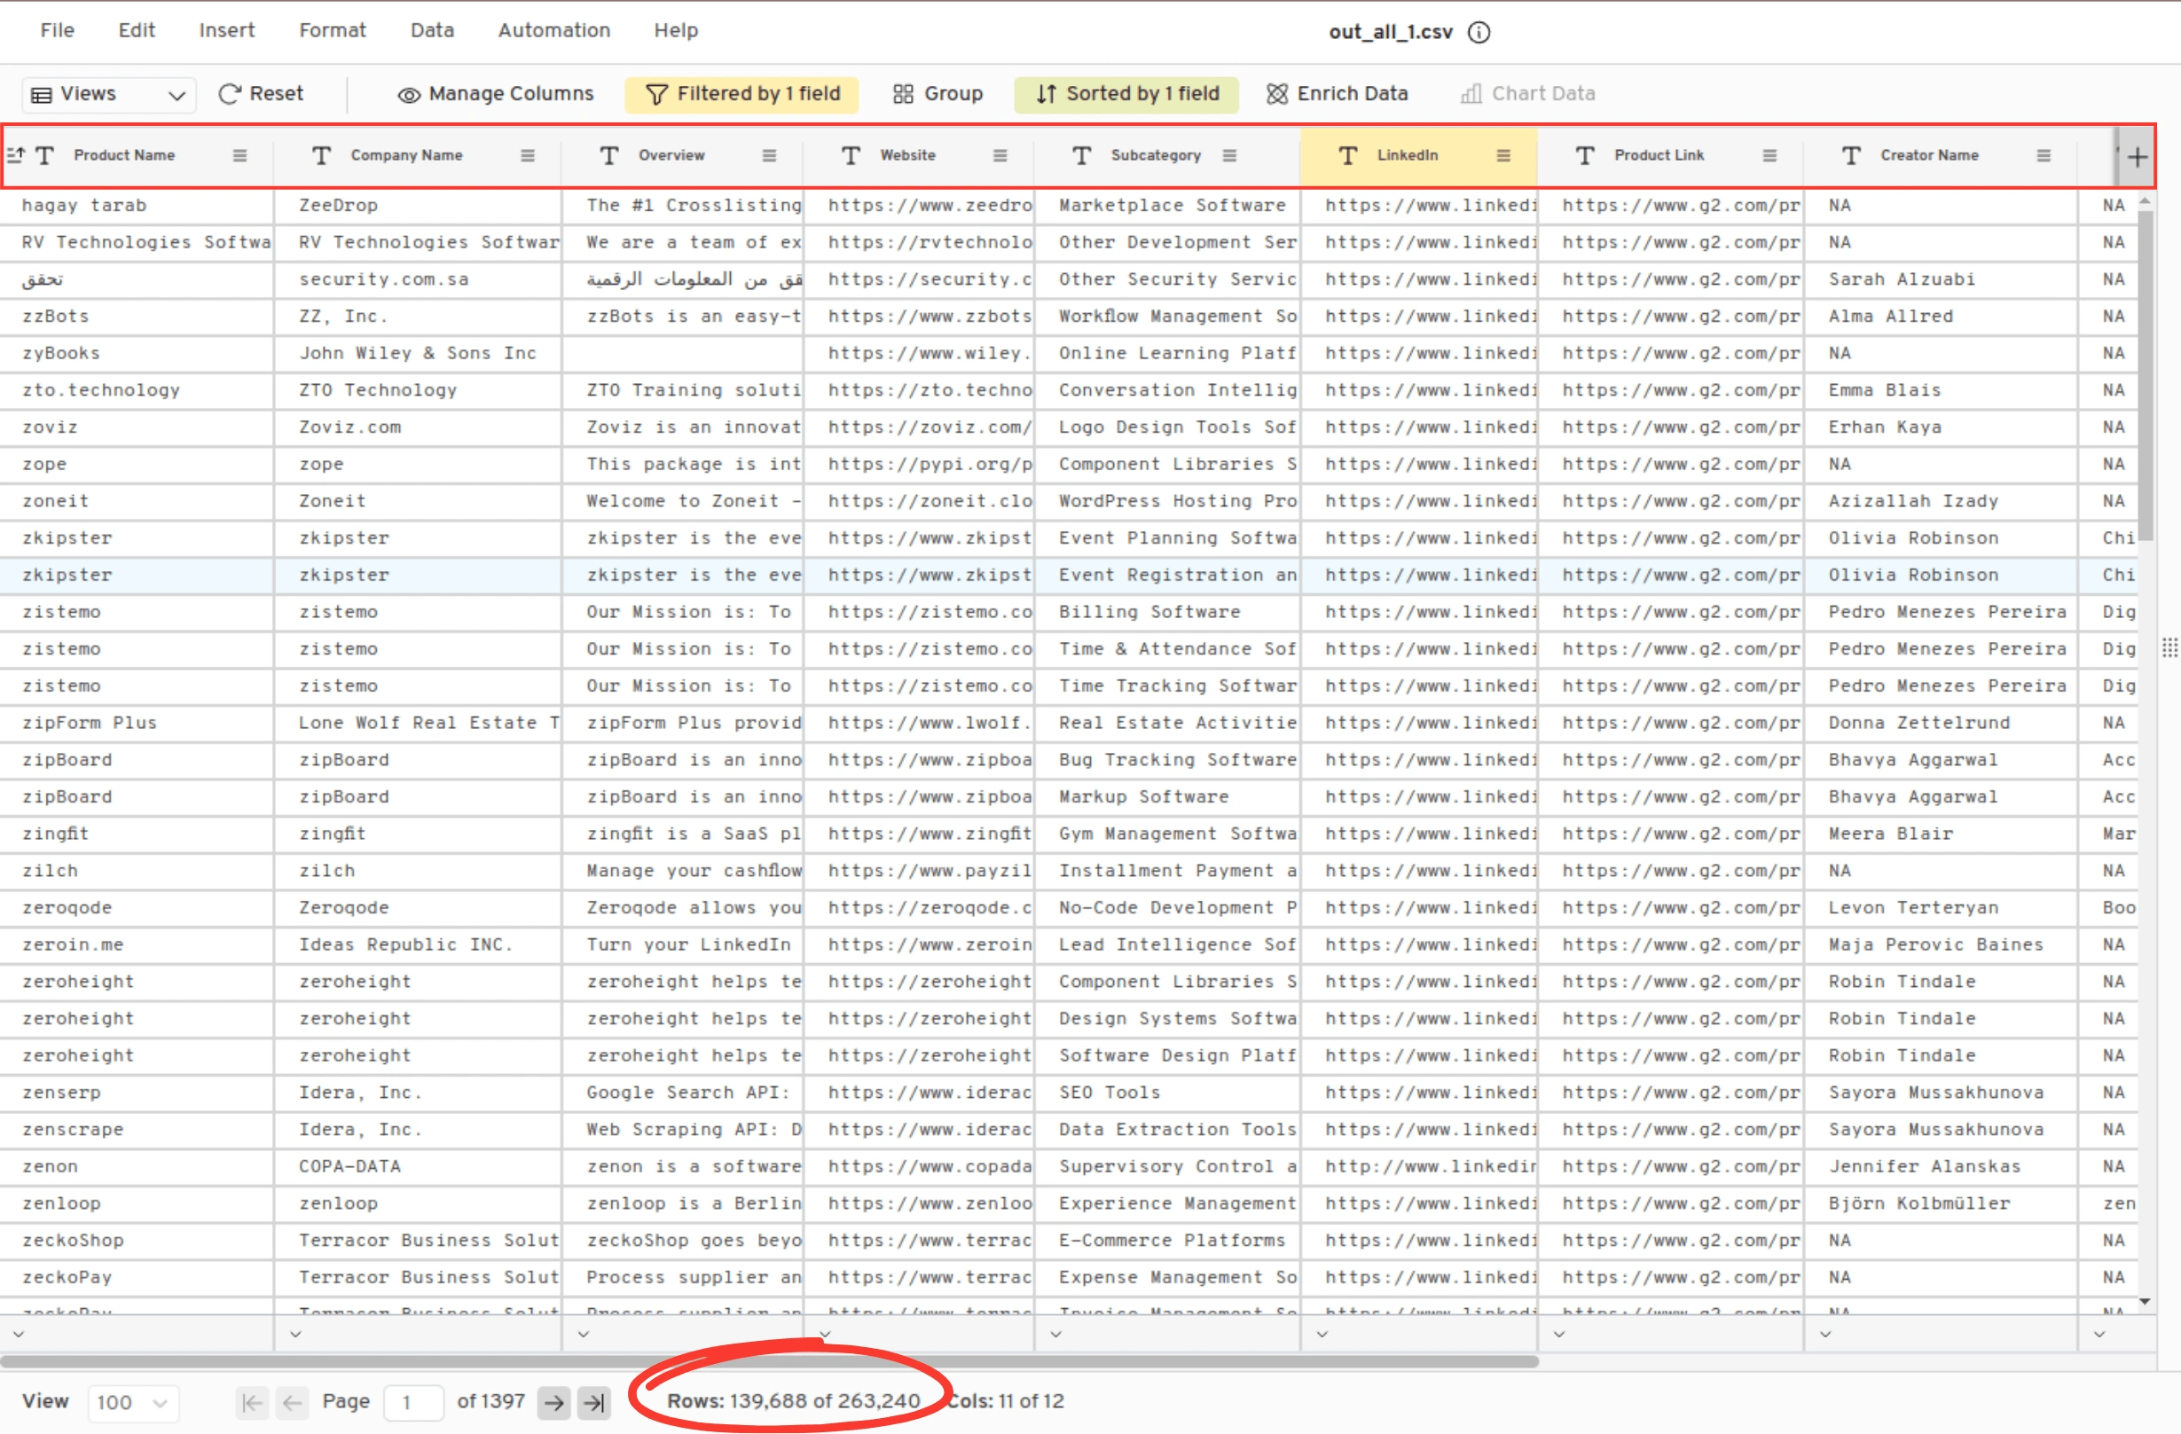The height and width of the screenshot is (1434, 2181).
Task: Open the Website column menu icon
Action: click(1000, 156)
